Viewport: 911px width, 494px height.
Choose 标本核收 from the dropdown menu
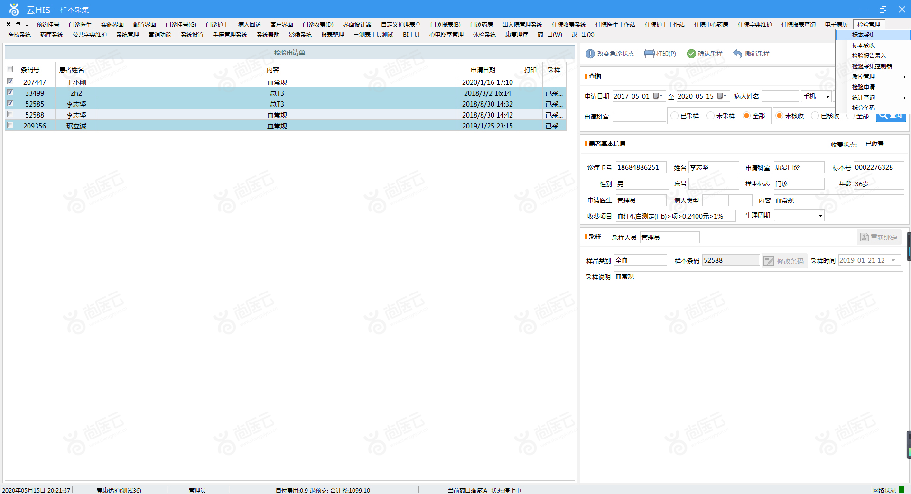tap(873, 46)
